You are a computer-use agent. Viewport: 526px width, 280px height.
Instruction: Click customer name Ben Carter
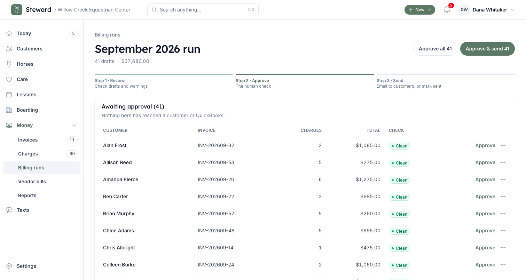point(116,197)
